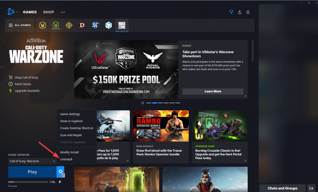Click the gear options button beside Play
The width and height of the screenshot is (318, 192).
[x=61, y=172]
